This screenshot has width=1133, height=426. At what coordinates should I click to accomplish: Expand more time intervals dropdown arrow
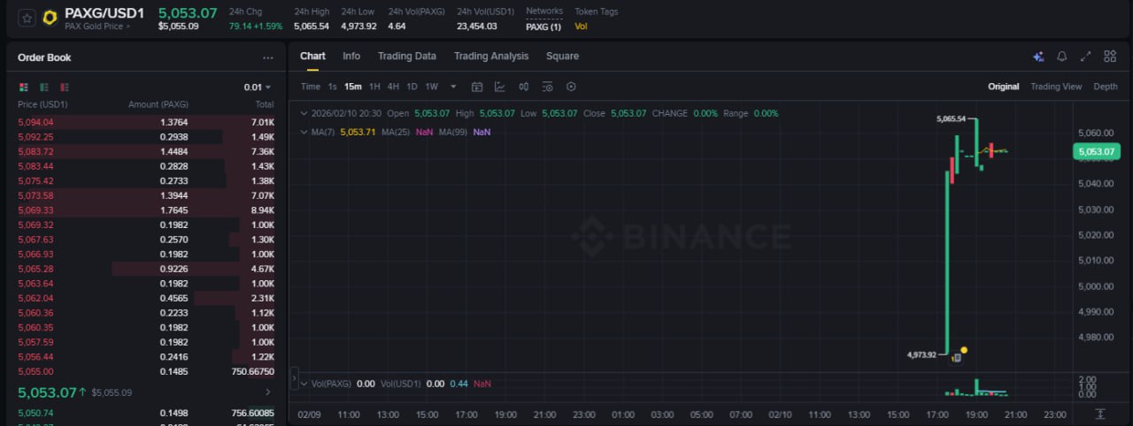point(453,87)
